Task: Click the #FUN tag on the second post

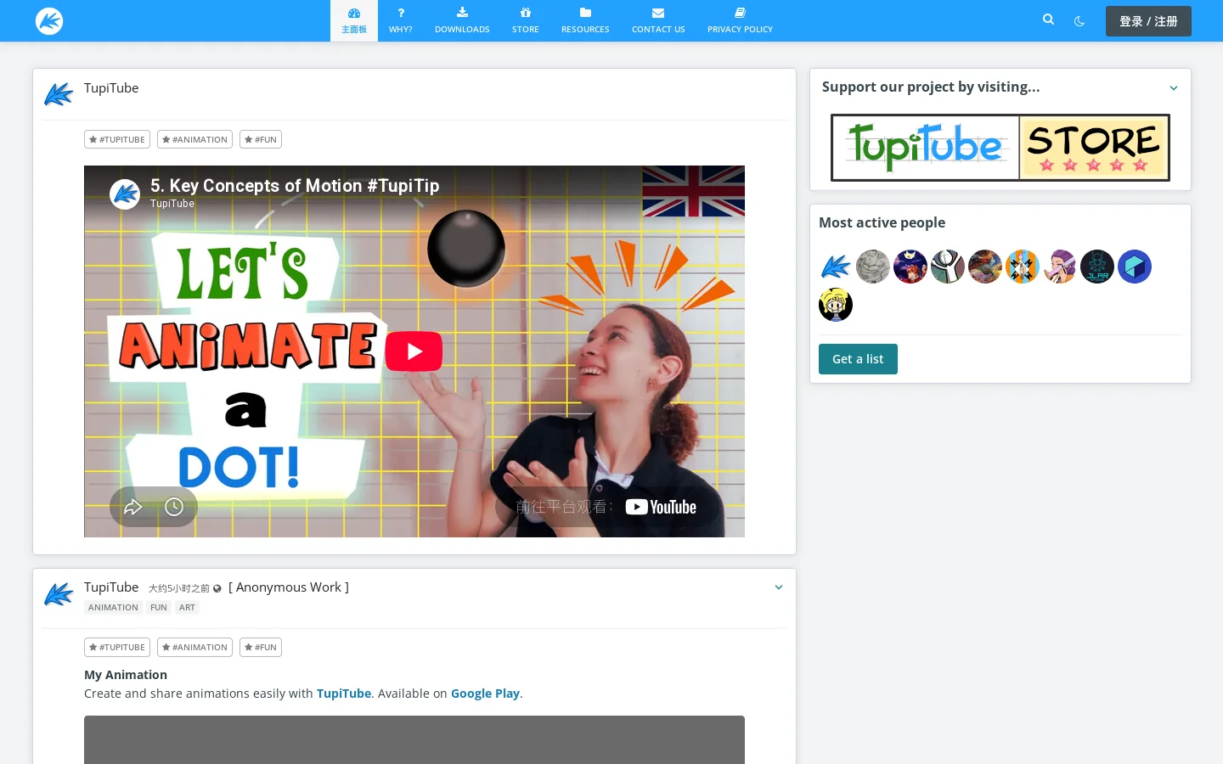Action: click(261, 647)
